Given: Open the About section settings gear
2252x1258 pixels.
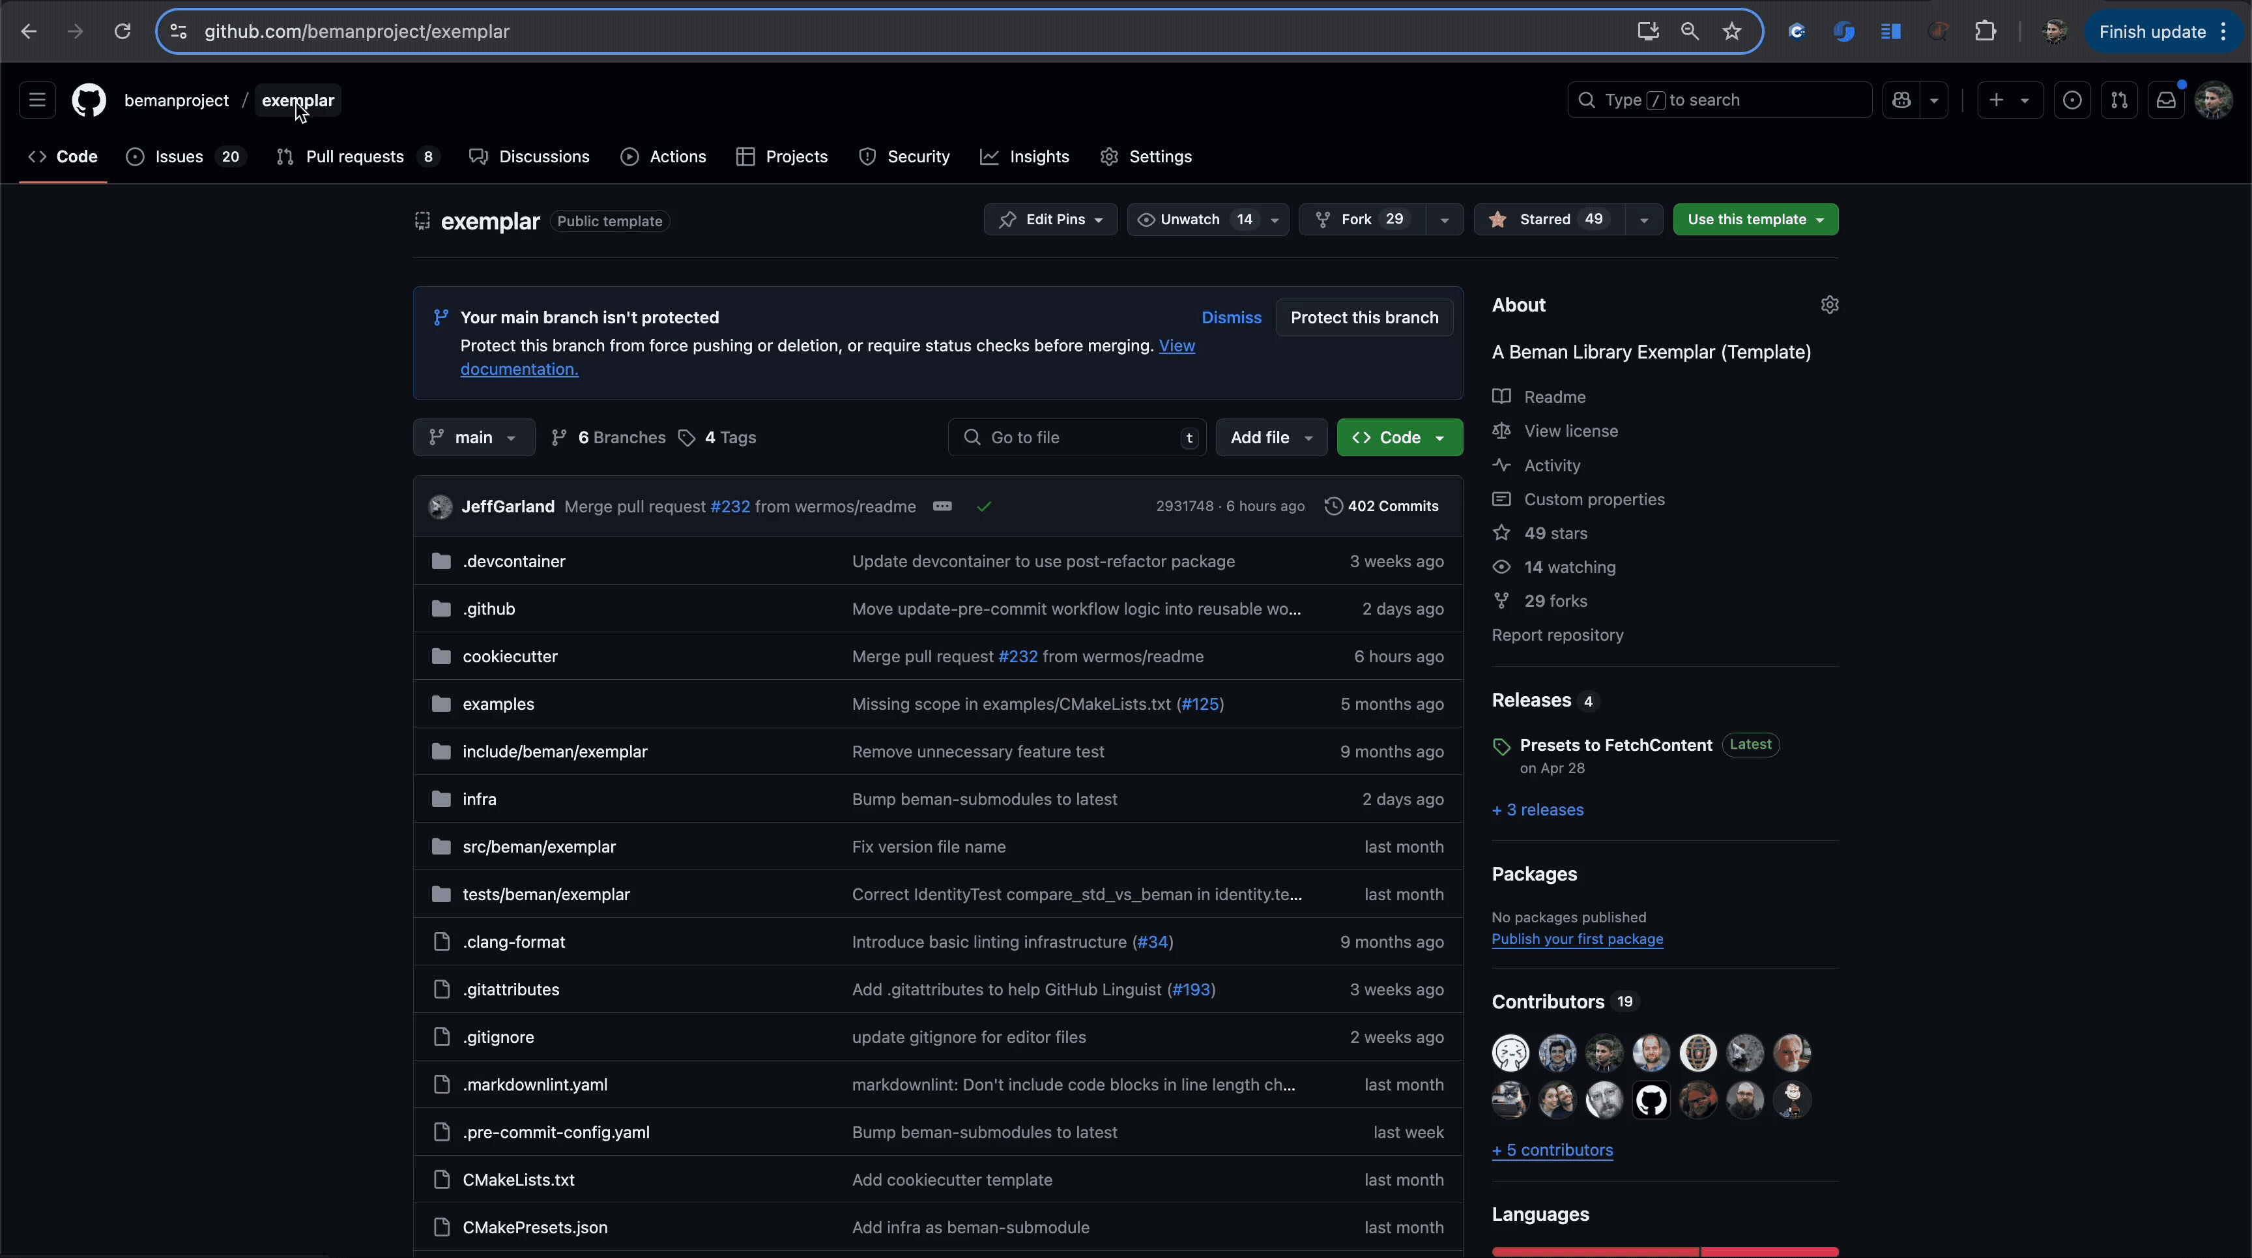Looking at the screenshot, I should (x=1829, y=305).
